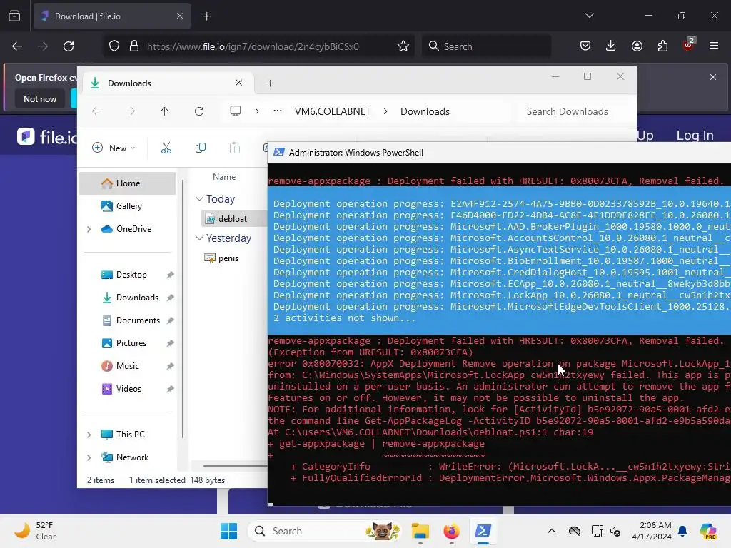Open Music quick access folder

127,366
